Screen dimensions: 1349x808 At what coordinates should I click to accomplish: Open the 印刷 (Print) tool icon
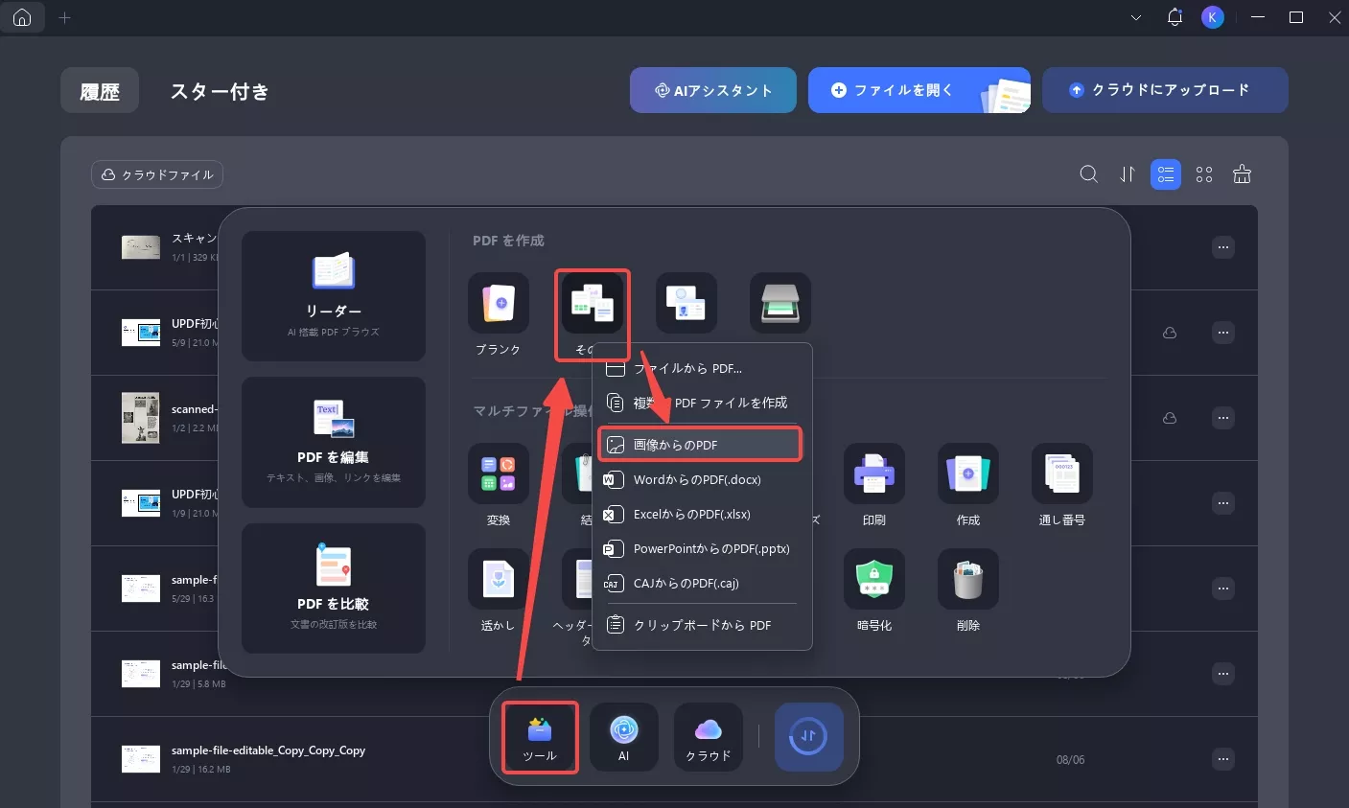(x=873, y=473)
